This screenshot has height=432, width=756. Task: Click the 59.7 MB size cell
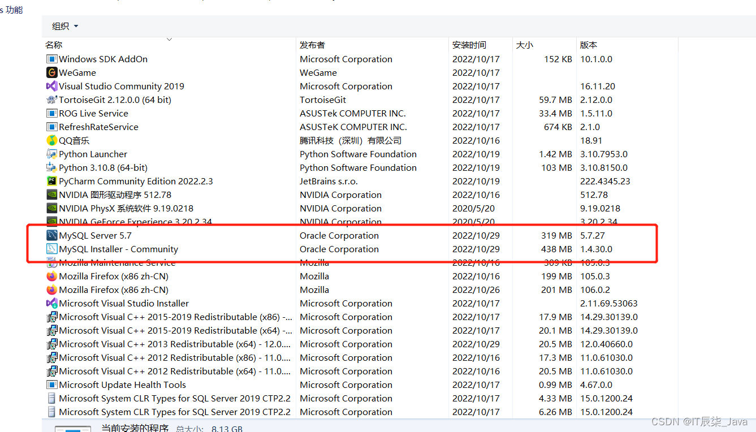pos(555,100)
